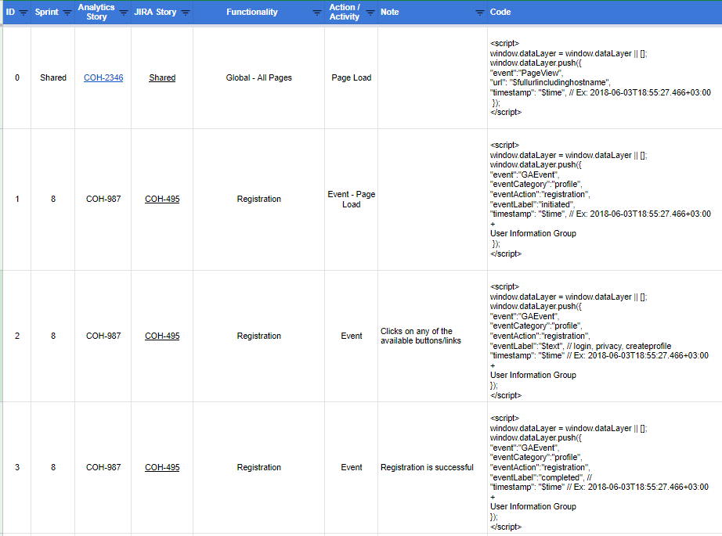Image resolution: width=722 pixels, height=536 pixels.
Task: Select the ID 0 cell
Action: point(17,77)
